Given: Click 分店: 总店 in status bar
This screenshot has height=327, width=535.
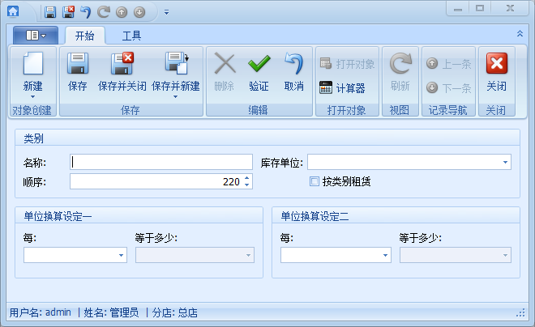Looking at the screenshot, I should coord(175,312).
